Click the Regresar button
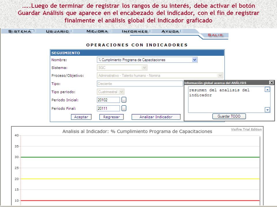 pos(111,117)
